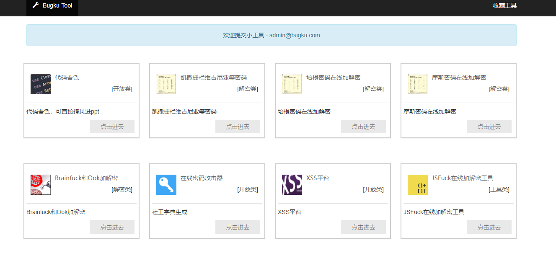
Task: Click the 代码着色 tool thumbnail icon
Action: (40, 84)
